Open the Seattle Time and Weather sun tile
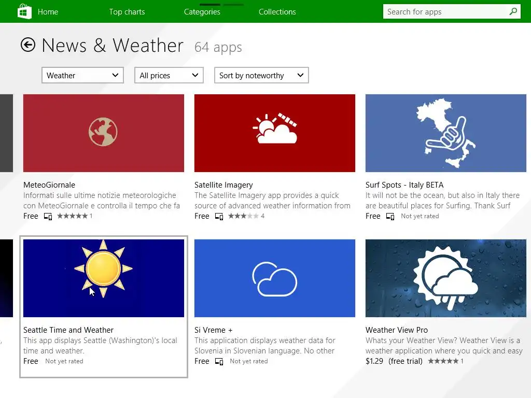 [104, 278]
